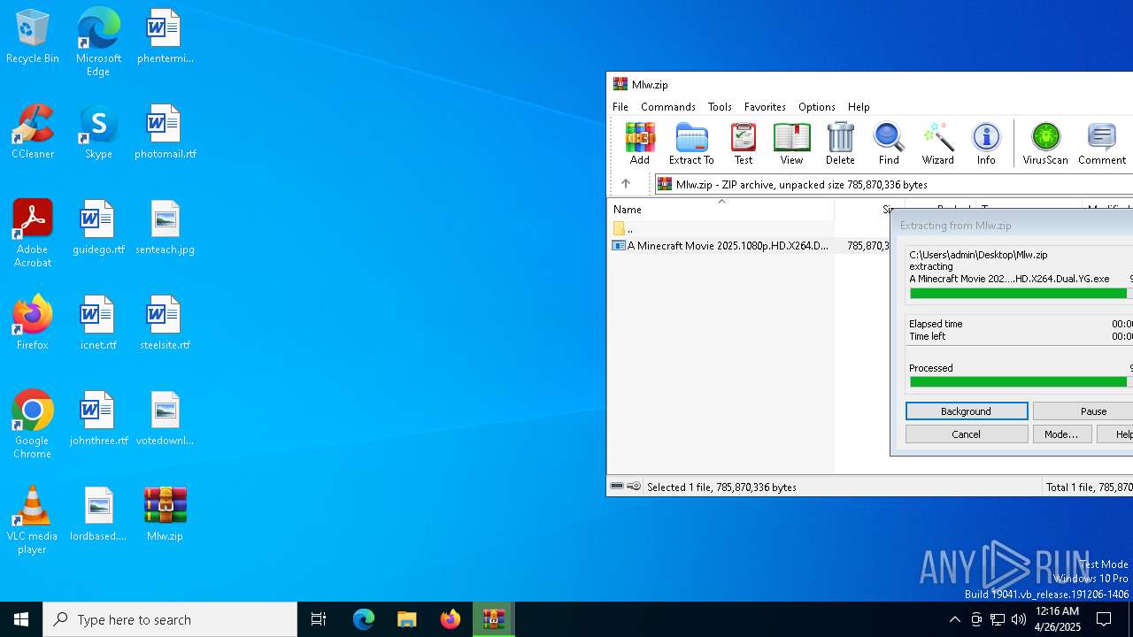Open the Info icon in WinRAR
The height and width of the screenshot is (637, 1133).
click(986, 143)
